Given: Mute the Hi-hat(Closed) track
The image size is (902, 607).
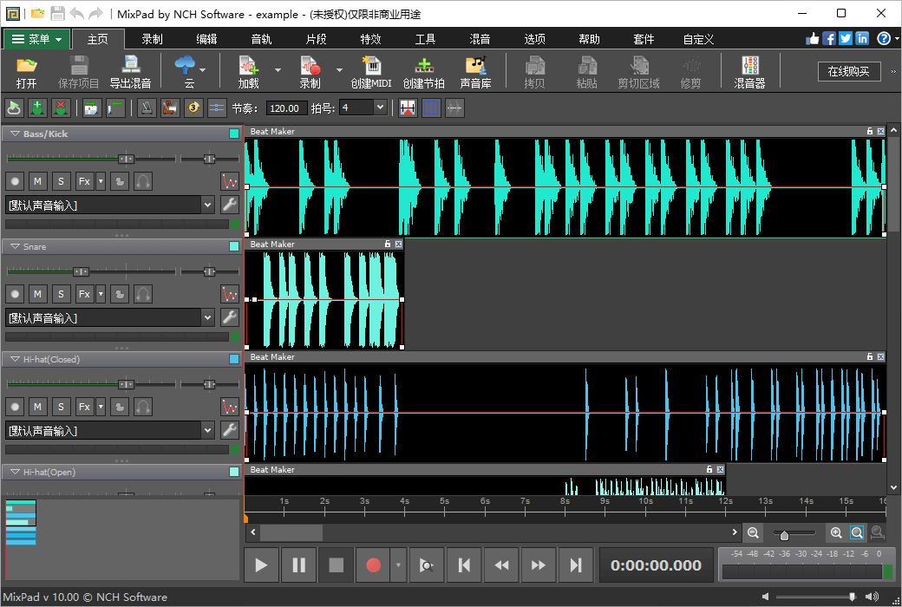Looking at the screenshot, I should pos(37,407).
